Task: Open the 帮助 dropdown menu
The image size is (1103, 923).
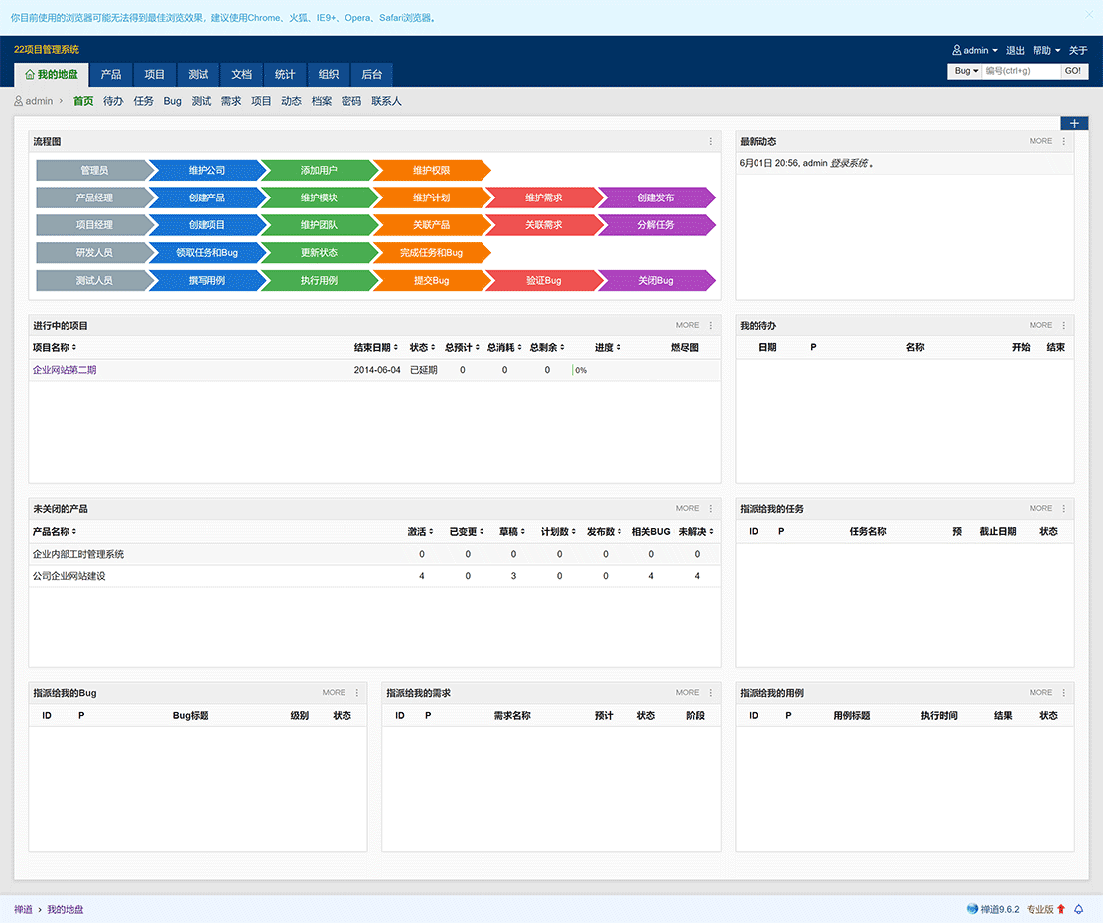Action: click(1046, 51)
